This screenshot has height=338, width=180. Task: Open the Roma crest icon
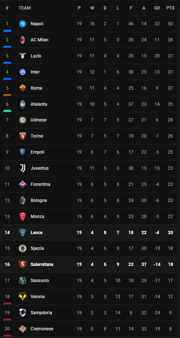[23, 88]
